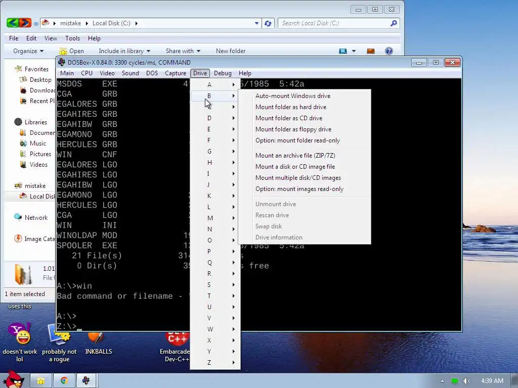Choose Auto-mount Windows drive
The height and width of the screenshot is (388, 518).
(x=304, y=96)
